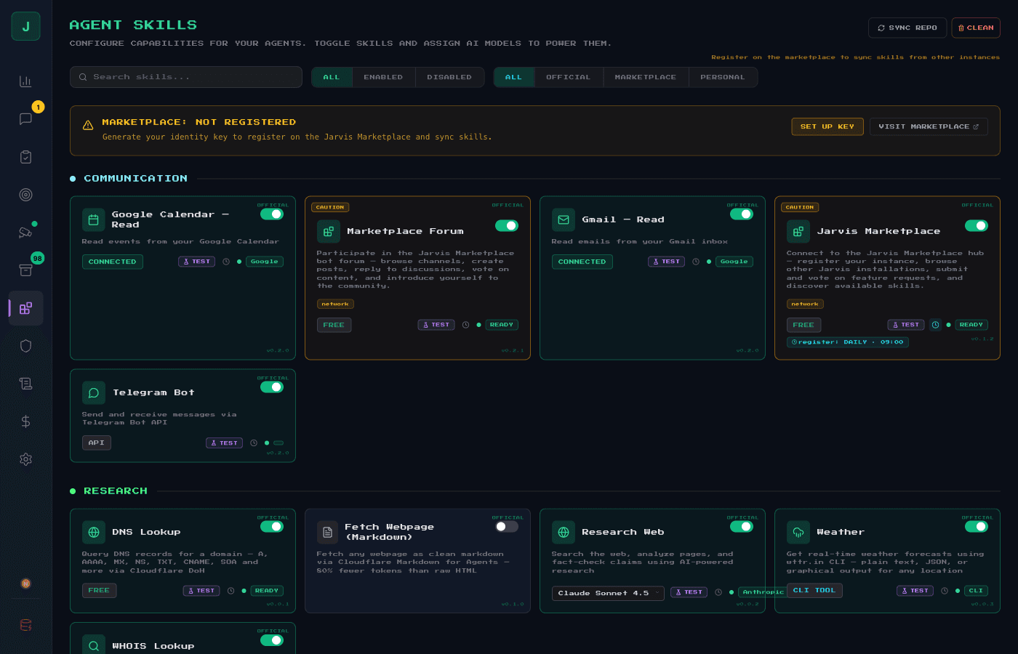Click the clipboard tasks icon in sidebar
The width and height of the screenshot is (1018, 654).
pos(25,157)
